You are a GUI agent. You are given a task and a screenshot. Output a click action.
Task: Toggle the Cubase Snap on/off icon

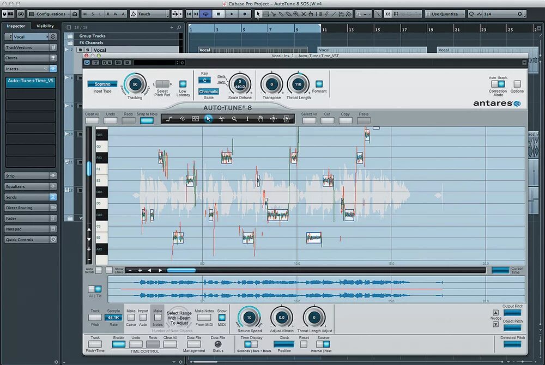tap(387, 14)
